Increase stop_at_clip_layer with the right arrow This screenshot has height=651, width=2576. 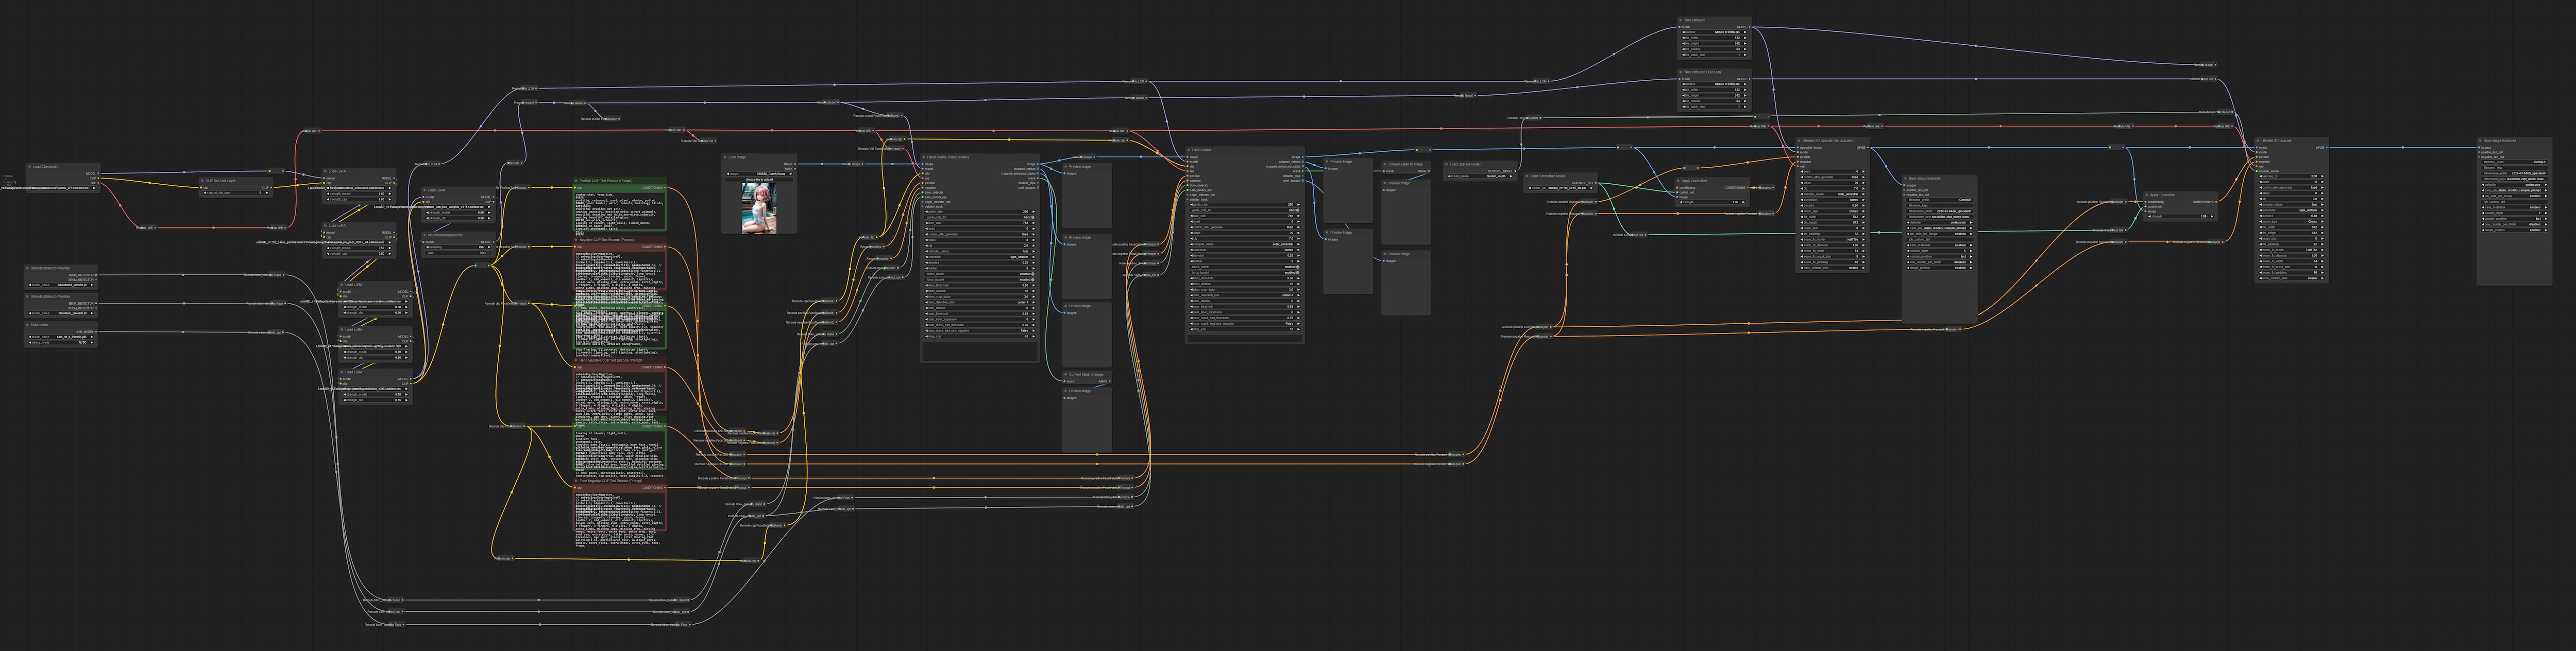coord(267,192)
